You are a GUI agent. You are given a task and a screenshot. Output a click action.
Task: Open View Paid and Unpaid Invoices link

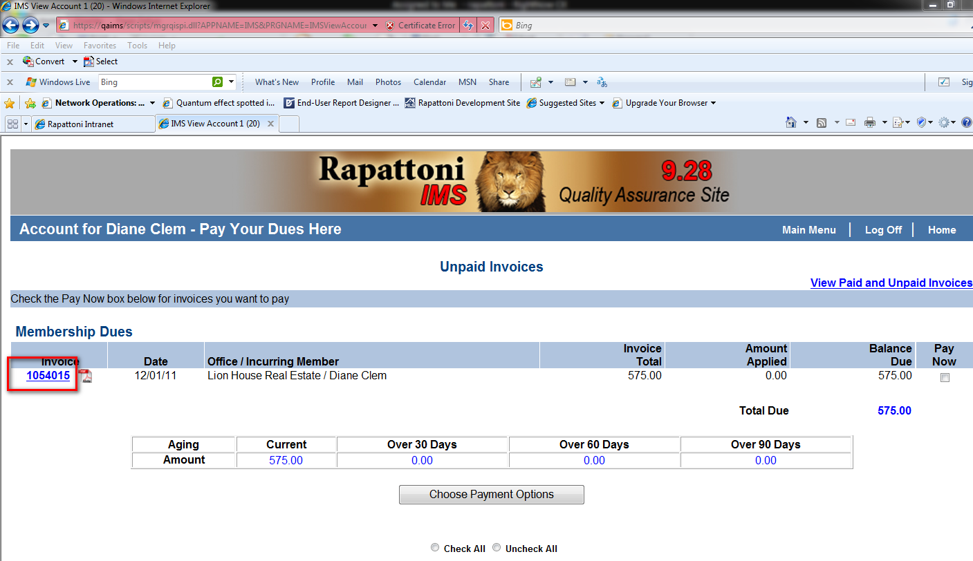(x=891, y=283)
